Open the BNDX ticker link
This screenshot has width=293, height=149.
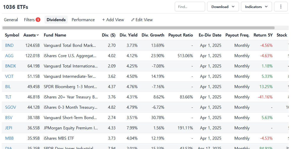(10, 66)
